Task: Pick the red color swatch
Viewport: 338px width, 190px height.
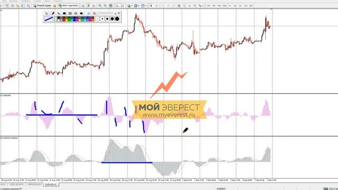Action: (x=64, y=20)
